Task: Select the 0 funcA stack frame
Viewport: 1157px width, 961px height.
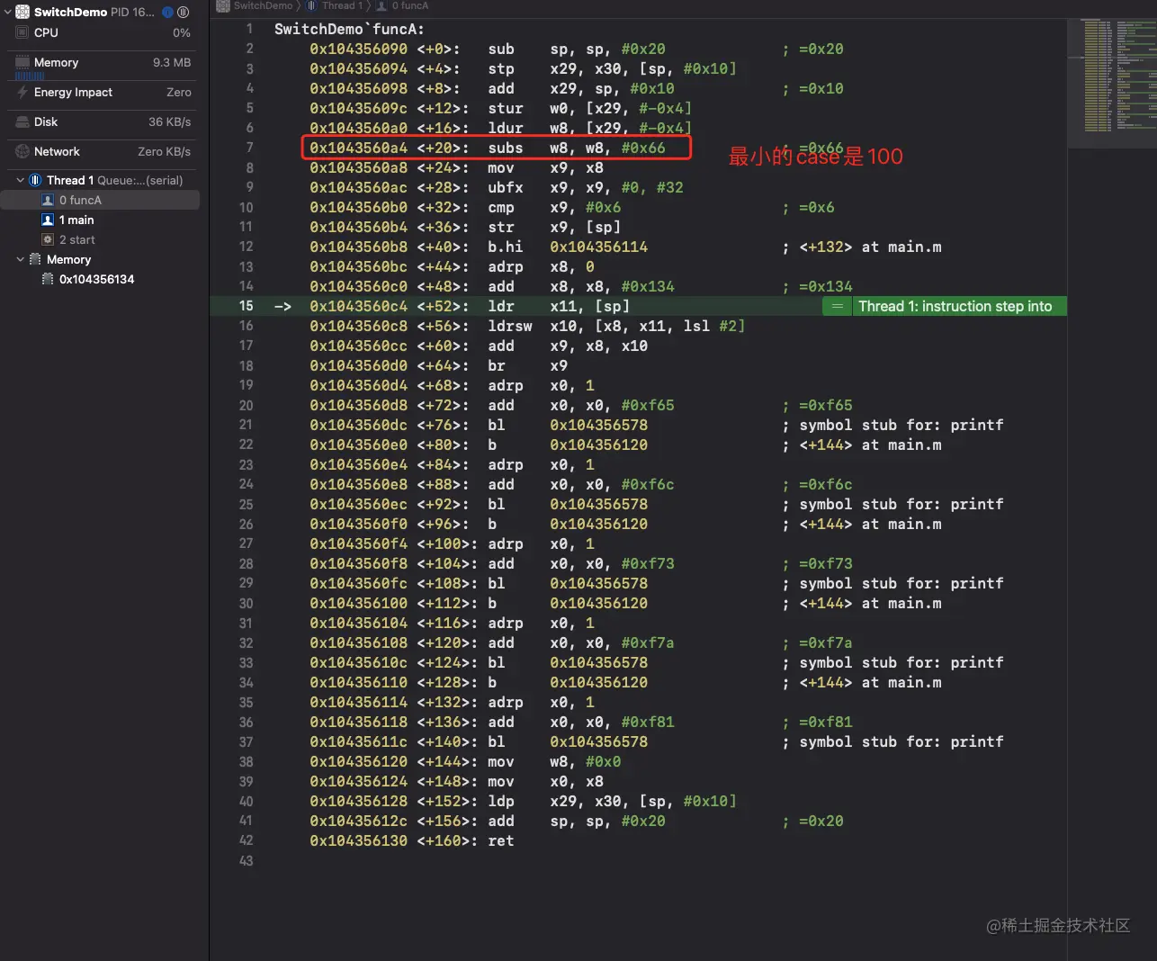Action: (100, 200)
